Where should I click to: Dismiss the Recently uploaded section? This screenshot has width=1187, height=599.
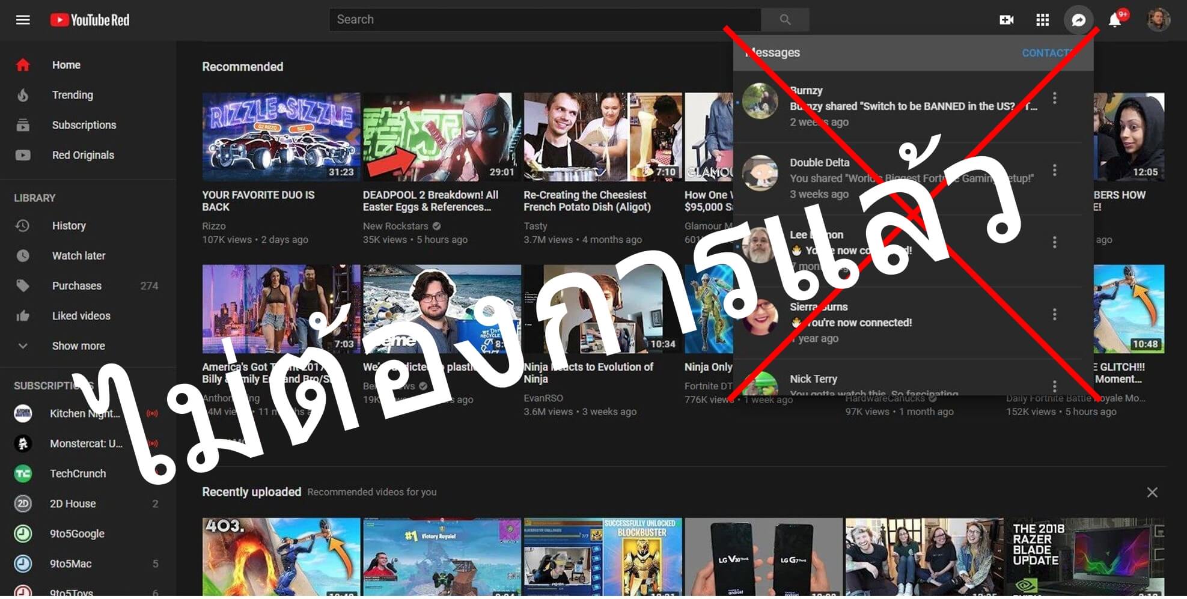tap(1152, 492)
